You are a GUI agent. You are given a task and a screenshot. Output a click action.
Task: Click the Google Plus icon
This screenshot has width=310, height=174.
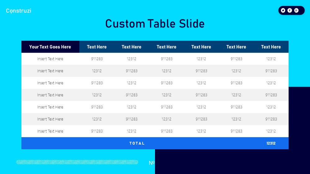(x=296, y=11)
